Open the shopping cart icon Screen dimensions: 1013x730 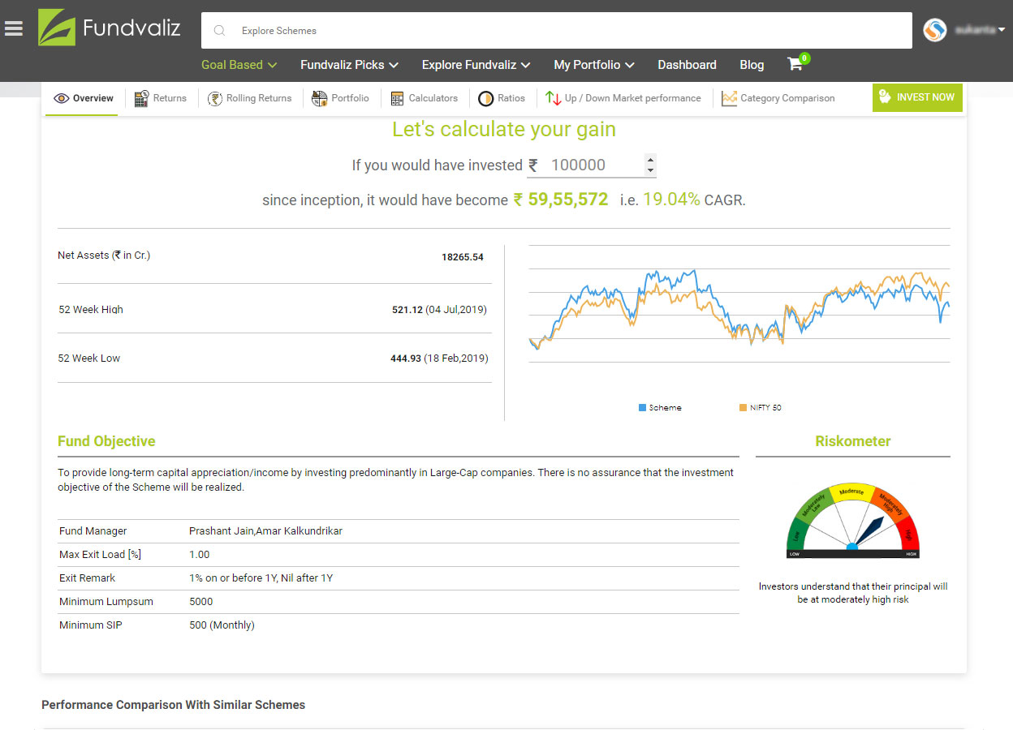[x=795, y=64]
